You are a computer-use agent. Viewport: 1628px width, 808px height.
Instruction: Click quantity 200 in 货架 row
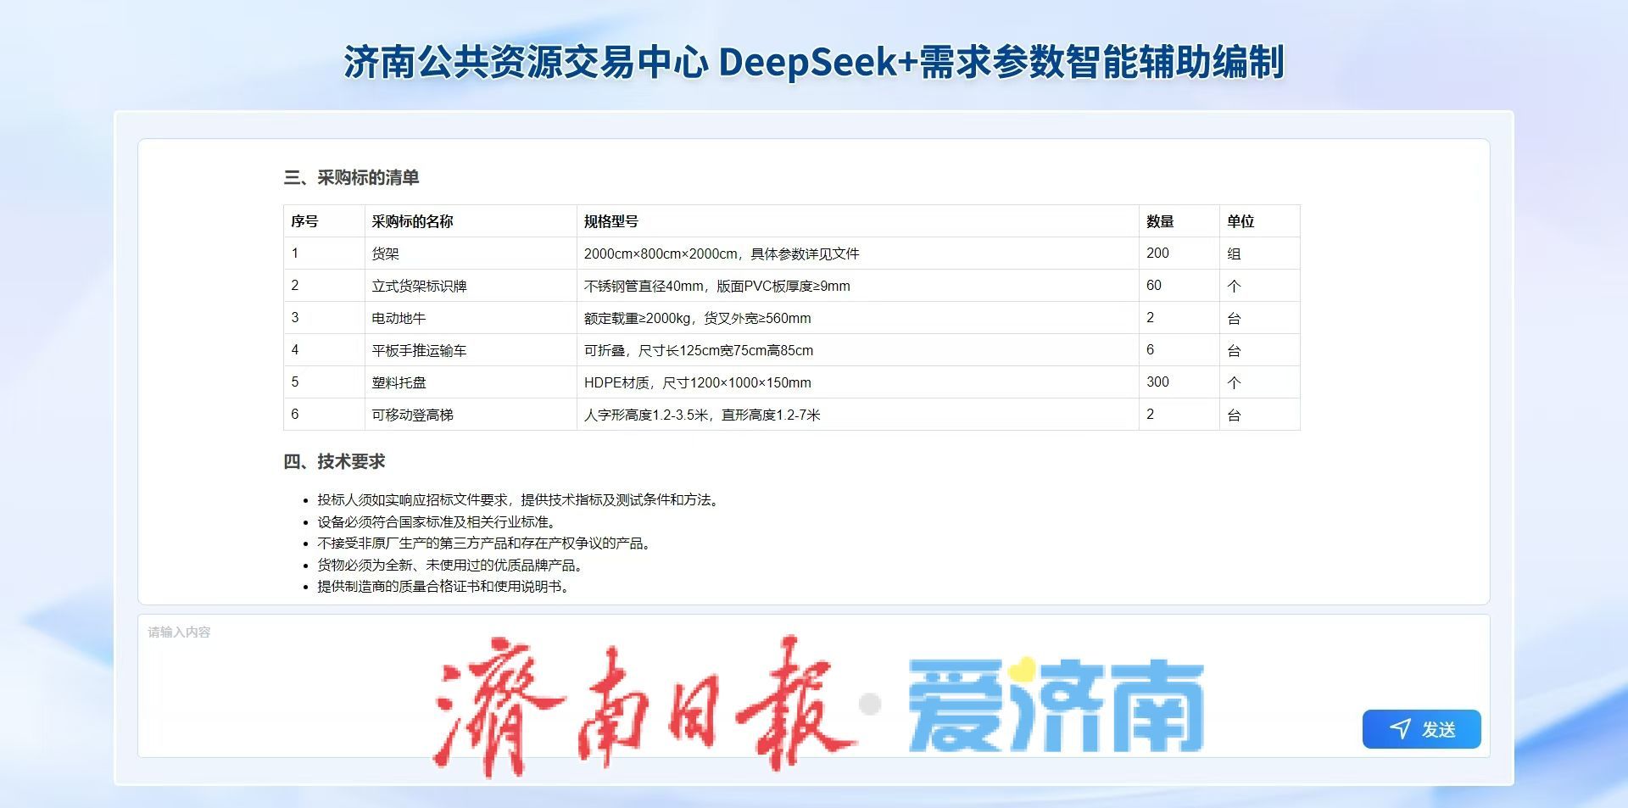(1157, 253)
